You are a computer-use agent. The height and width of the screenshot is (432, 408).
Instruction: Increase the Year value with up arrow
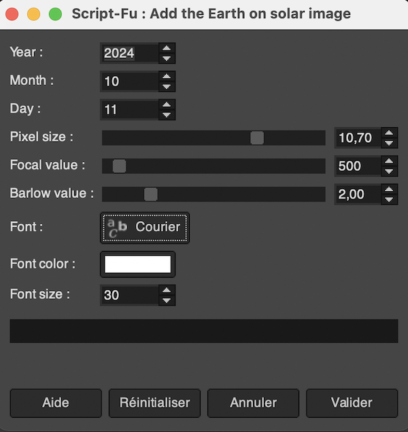point(167,48)
